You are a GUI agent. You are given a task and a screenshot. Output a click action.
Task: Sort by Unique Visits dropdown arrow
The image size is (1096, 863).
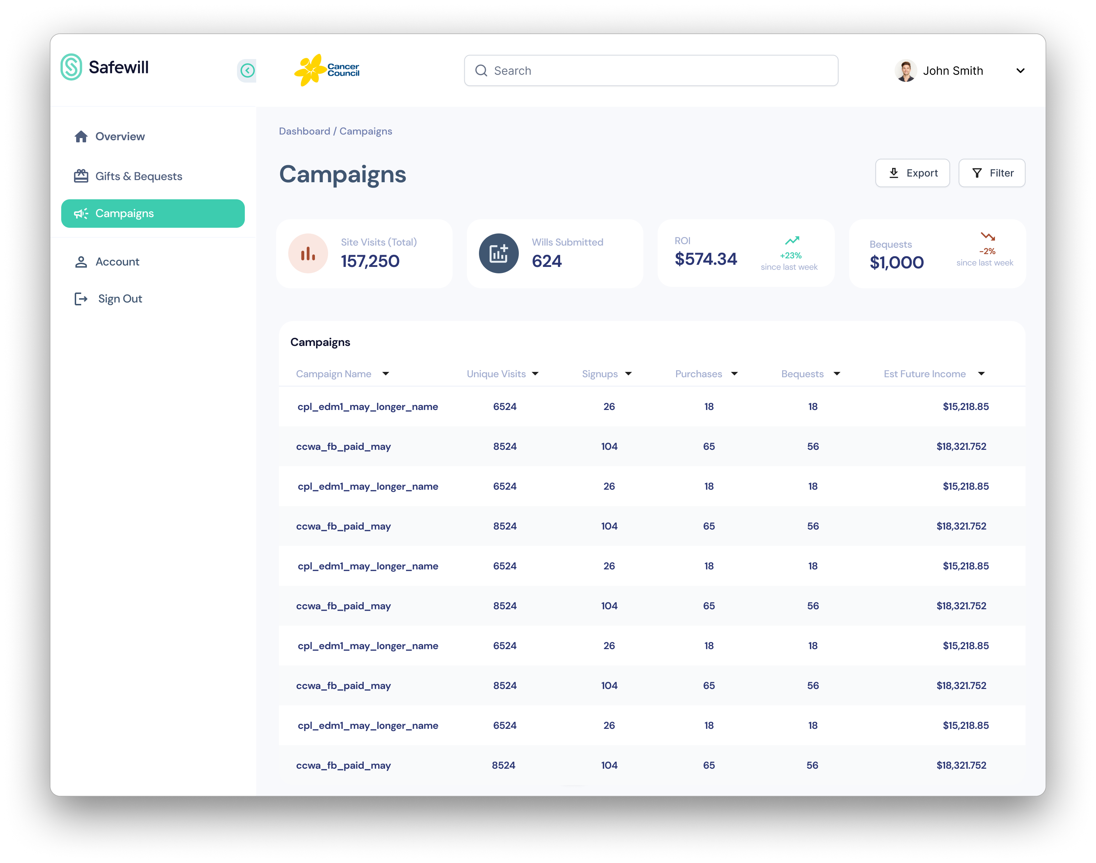(535, 373)
